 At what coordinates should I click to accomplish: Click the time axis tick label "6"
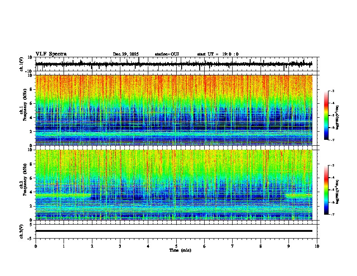coord(205,246)
